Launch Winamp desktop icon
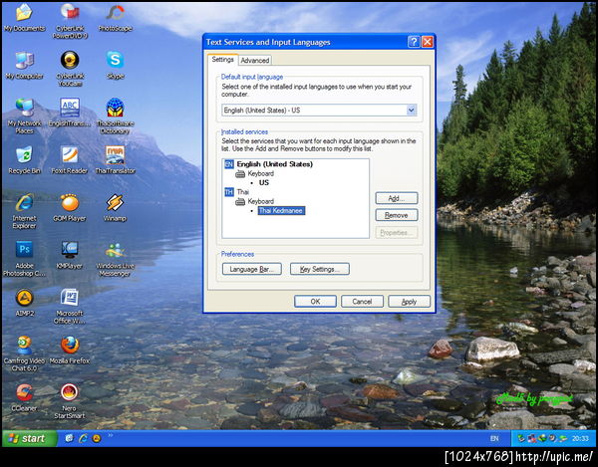Image resolution: width=598 pixels, height=467 pixels. [116, 207]
